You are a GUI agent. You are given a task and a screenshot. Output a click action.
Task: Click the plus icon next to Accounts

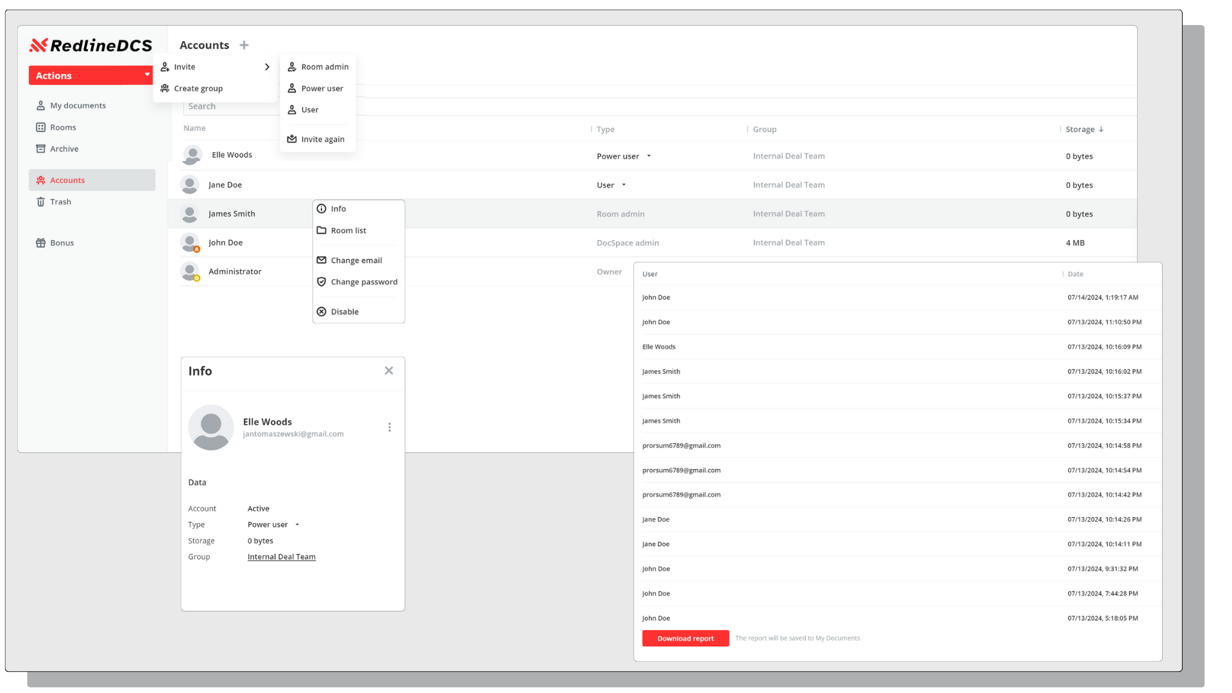coord(244,45)
